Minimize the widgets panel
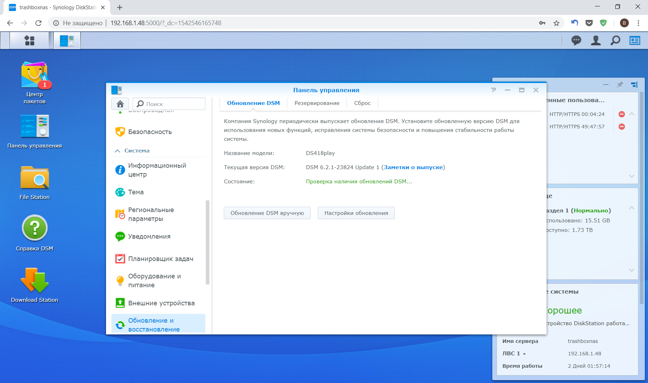The width and height of the screenshot is (648, 383). tap(606, 85)
